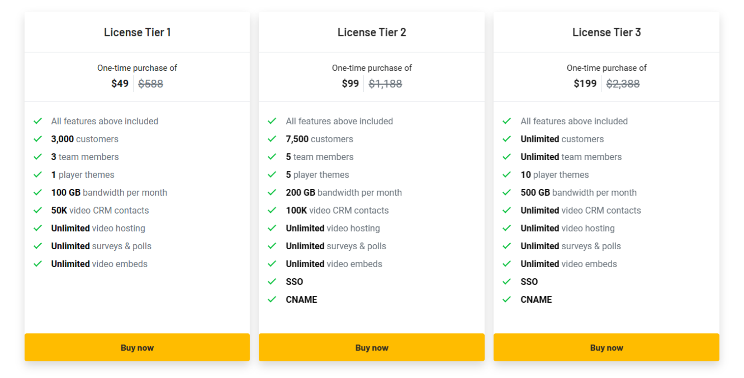Click checkmark beside 100K video CRM contacts
This screenshot has width=744, height=378.
click(x=272, y=210)
